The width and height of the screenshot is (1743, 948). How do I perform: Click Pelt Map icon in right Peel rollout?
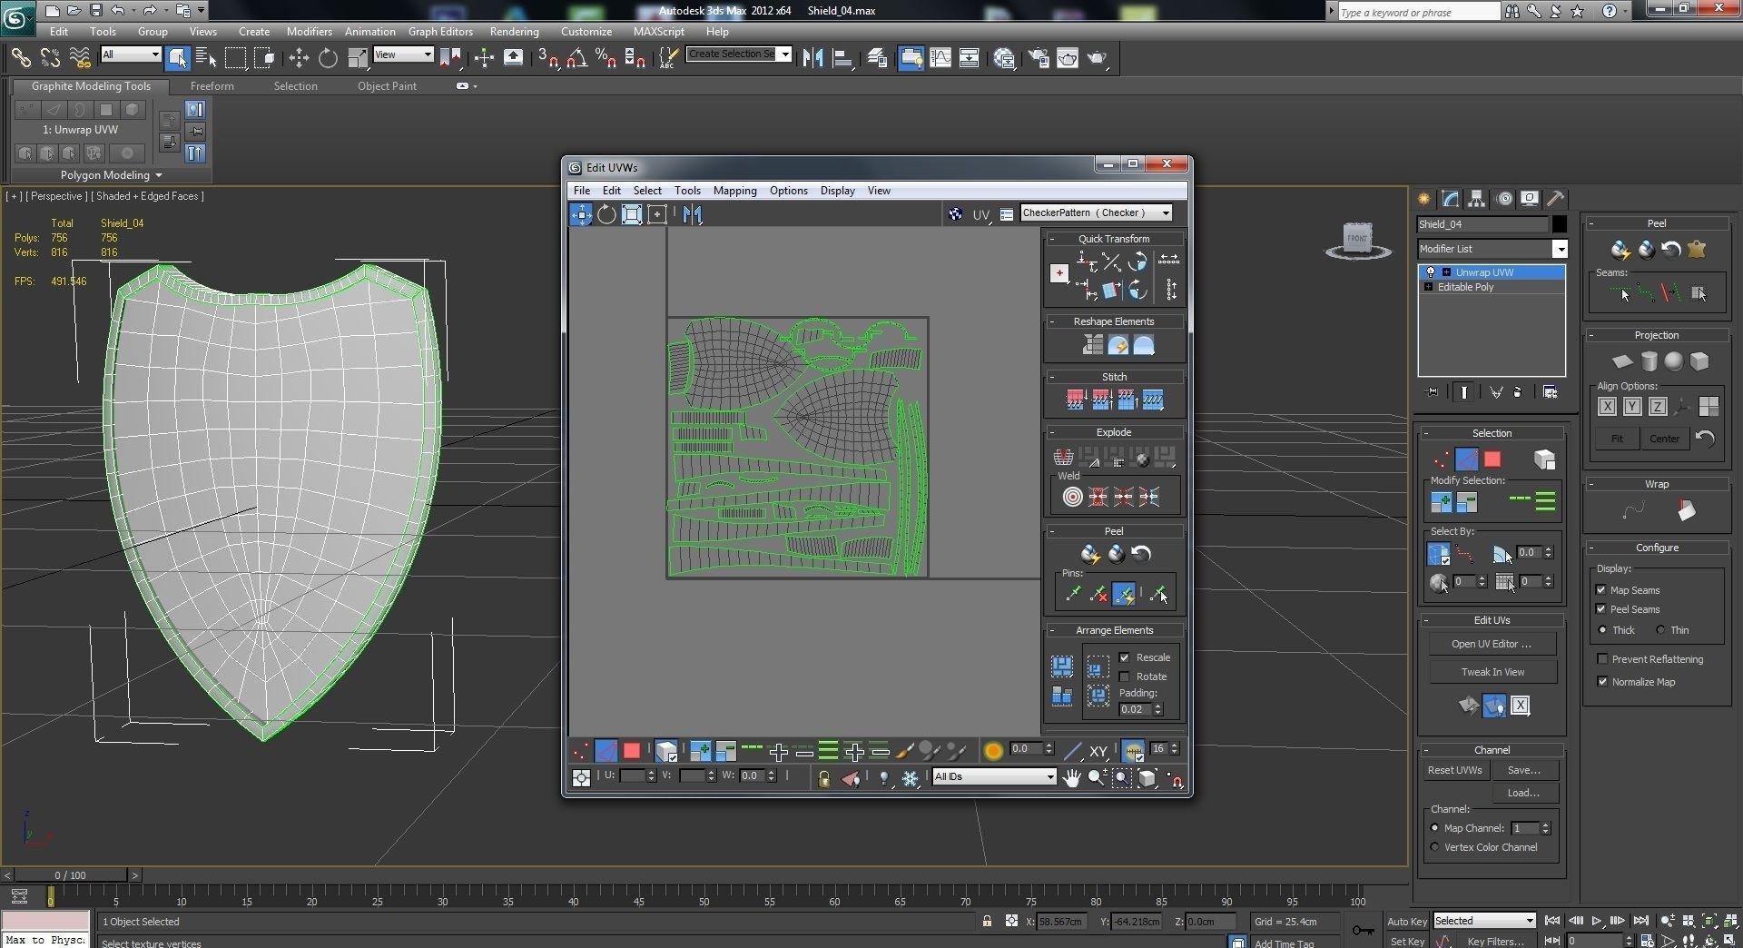point(1697,249)
